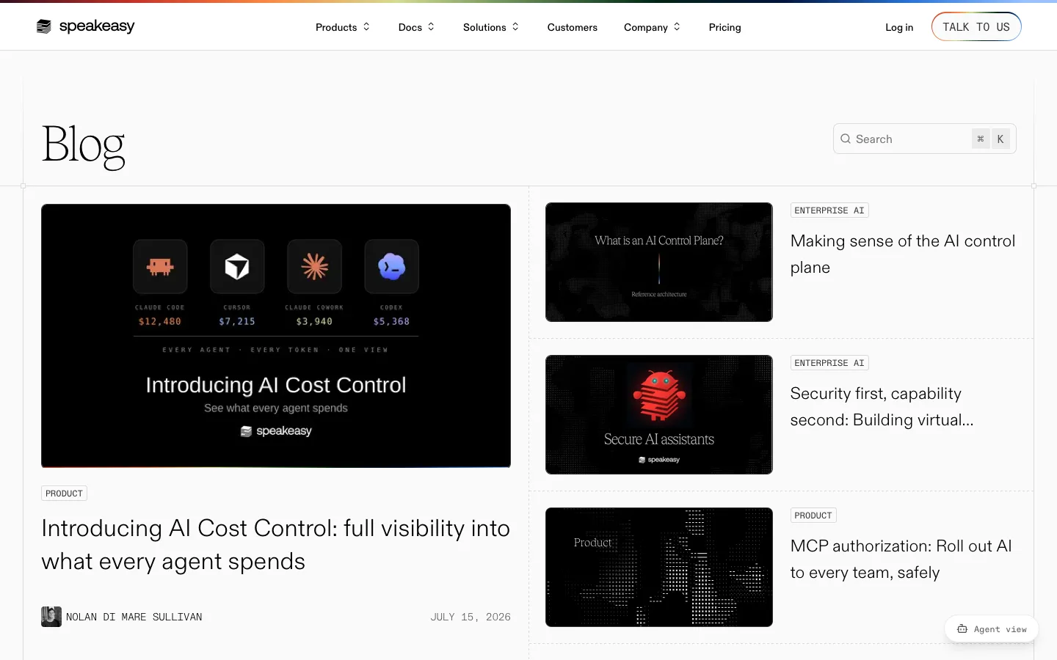The image size is (1057, 660).
Task: Go to the Customers page
Action: 573,27
